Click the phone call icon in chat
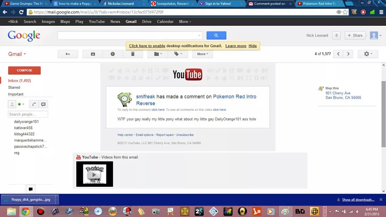386x217 pixels. pyautogui.click(x=34, y=104)
